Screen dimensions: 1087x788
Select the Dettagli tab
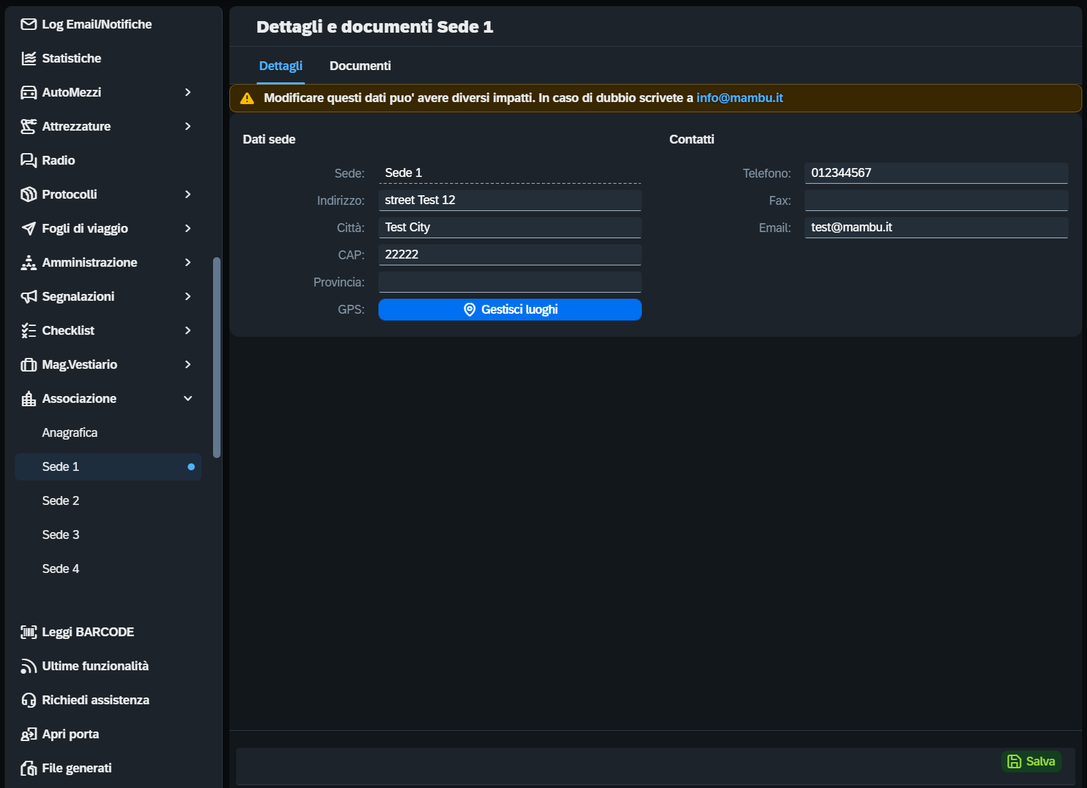coord(280,66)
